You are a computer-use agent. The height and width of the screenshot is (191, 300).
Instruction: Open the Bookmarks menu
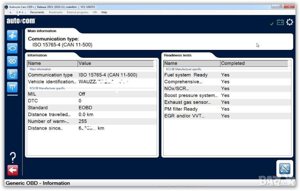coord(55,12)
